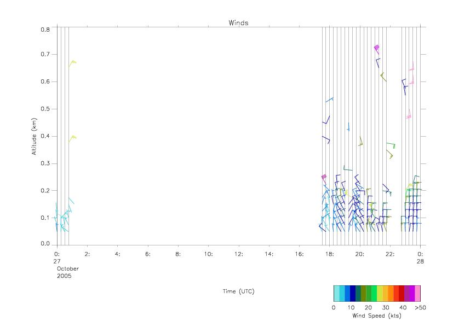Select the "Time (UTC)" x-axis label
Viewport: 453px width, 334px height.
coord(238,291)
